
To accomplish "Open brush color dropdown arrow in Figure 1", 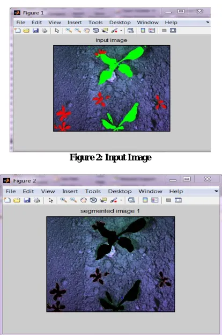I will point(121,31).
